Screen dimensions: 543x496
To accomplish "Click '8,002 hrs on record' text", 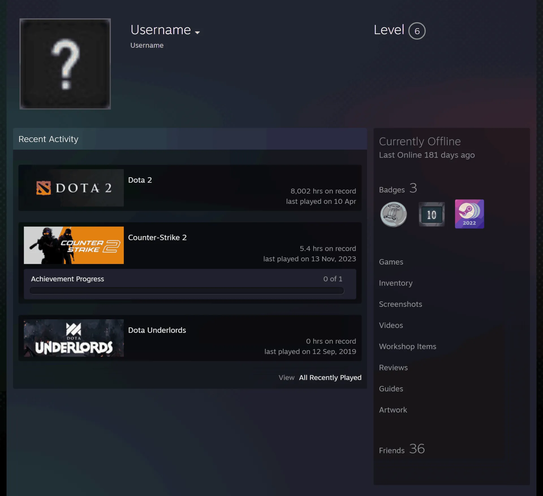I will click(x=323, y=191).
